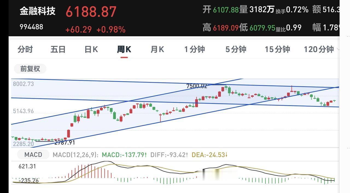
Task: Click the change value +60.29
Action: [x=78, y=29]
